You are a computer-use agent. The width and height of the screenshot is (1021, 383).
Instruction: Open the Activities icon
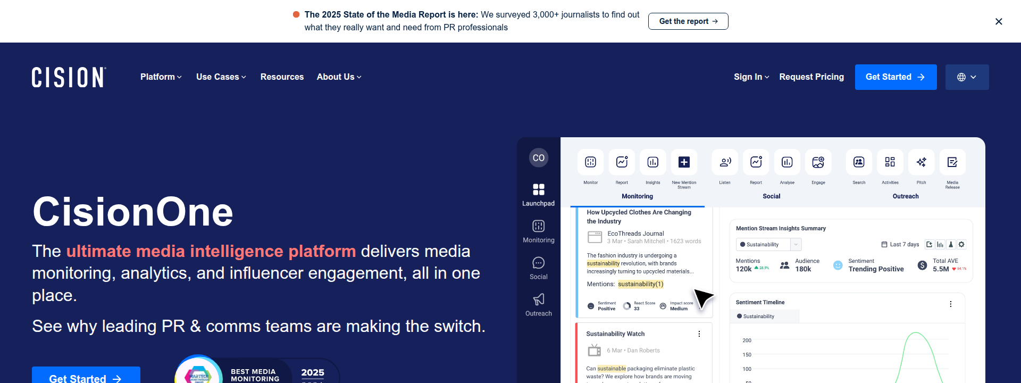(x=890, y=162)
